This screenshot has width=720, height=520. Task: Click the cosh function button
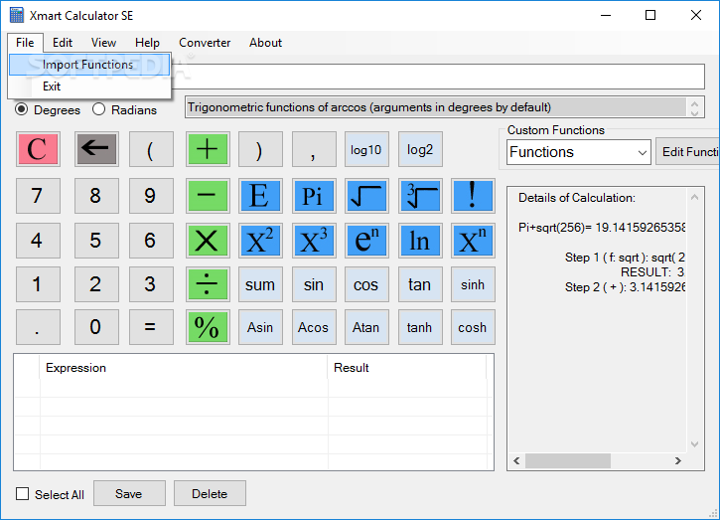pos(473,327)
